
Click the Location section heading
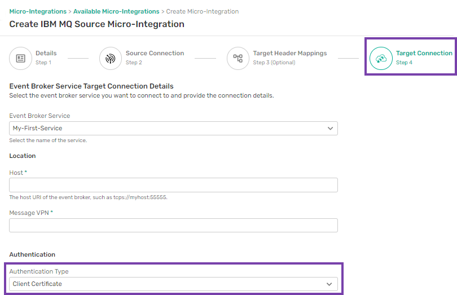[23, 156]
